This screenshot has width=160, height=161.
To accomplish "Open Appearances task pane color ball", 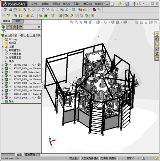I will point(157,53).
